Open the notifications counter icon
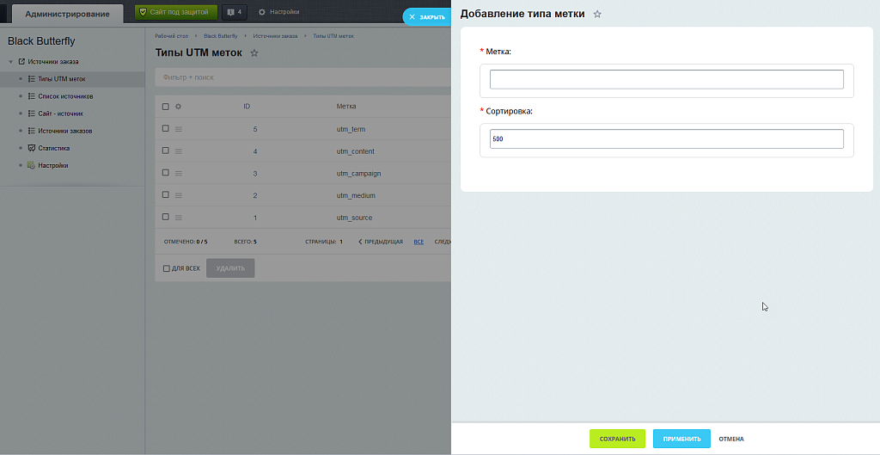 234,12
